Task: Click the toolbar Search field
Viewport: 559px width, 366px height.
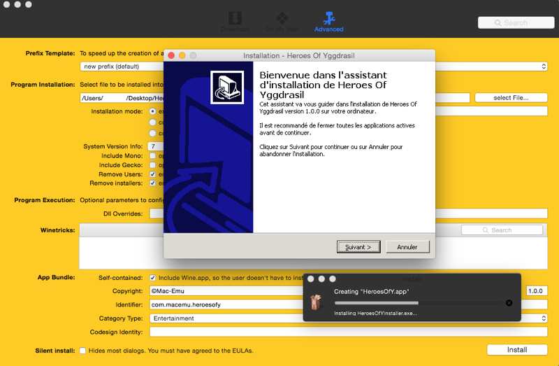Action: tap(516, 22)
